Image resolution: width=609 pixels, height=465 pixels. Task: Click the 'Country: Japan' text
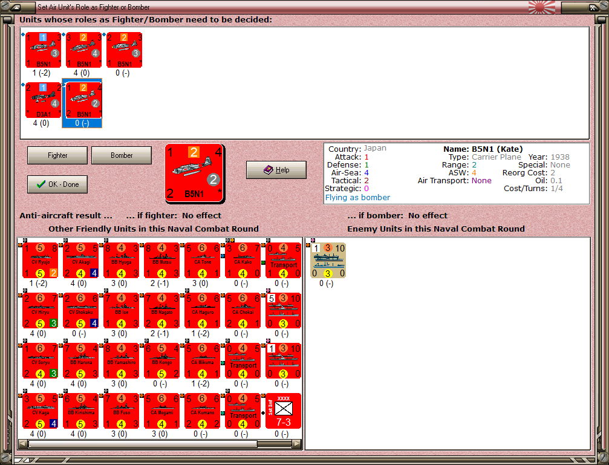click(x=357, y=148)
